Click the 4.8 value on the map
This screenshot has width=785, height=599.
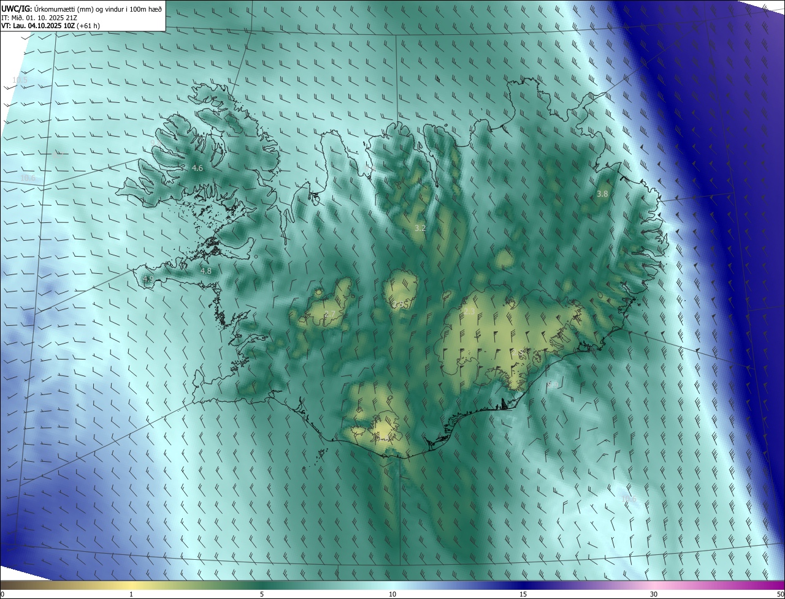point(206,271)
